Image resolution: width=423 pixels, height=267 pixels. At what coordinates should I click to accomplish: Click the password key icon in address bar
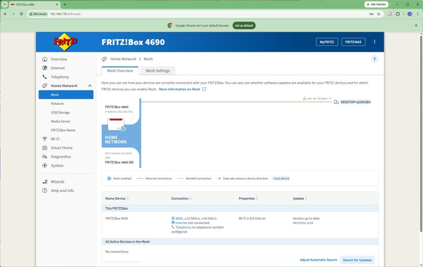pyautogui.click(x=371, y=14)
